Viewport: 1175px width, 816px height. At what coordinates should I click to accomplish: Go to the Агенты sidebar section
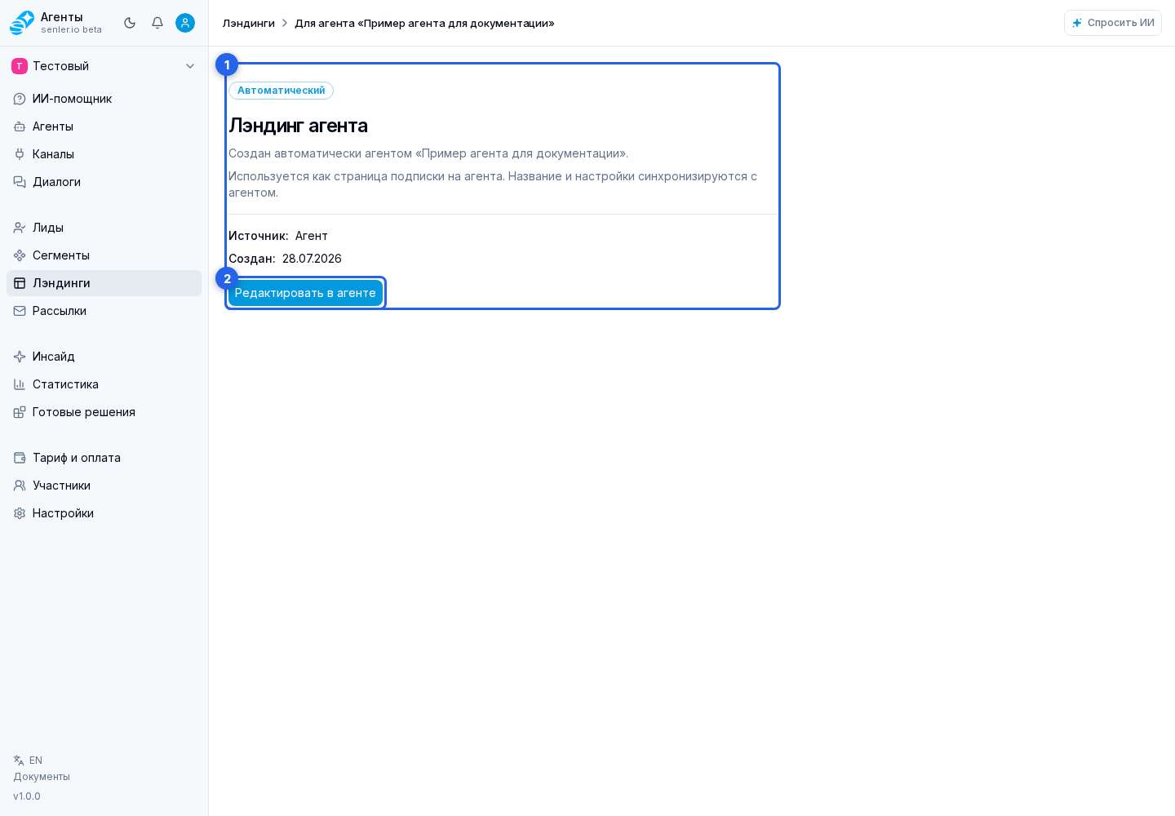[104, 126]
